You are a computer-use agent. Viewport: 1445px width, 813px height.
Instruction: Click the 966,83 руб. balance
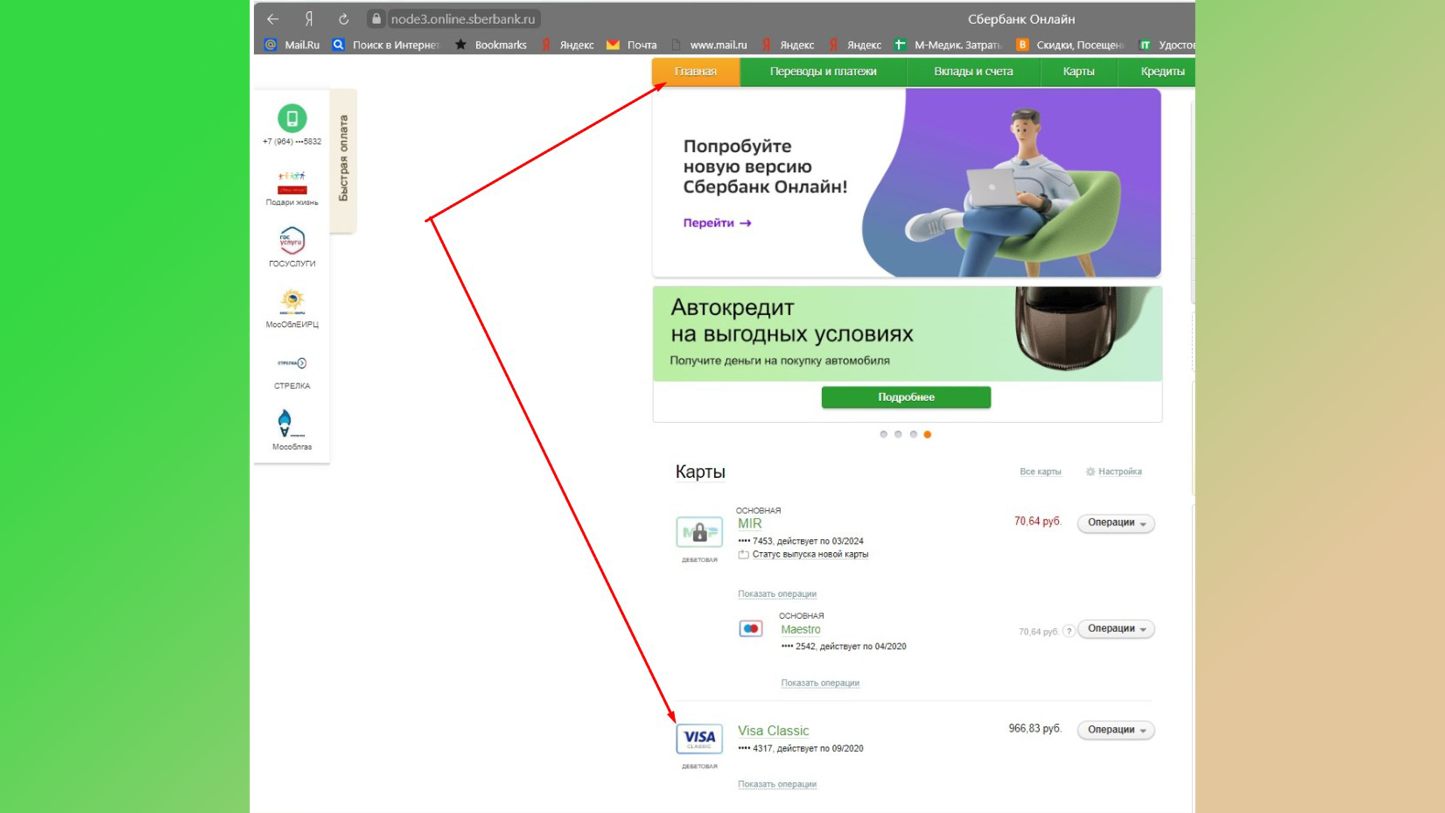(x=1035, y=728)
